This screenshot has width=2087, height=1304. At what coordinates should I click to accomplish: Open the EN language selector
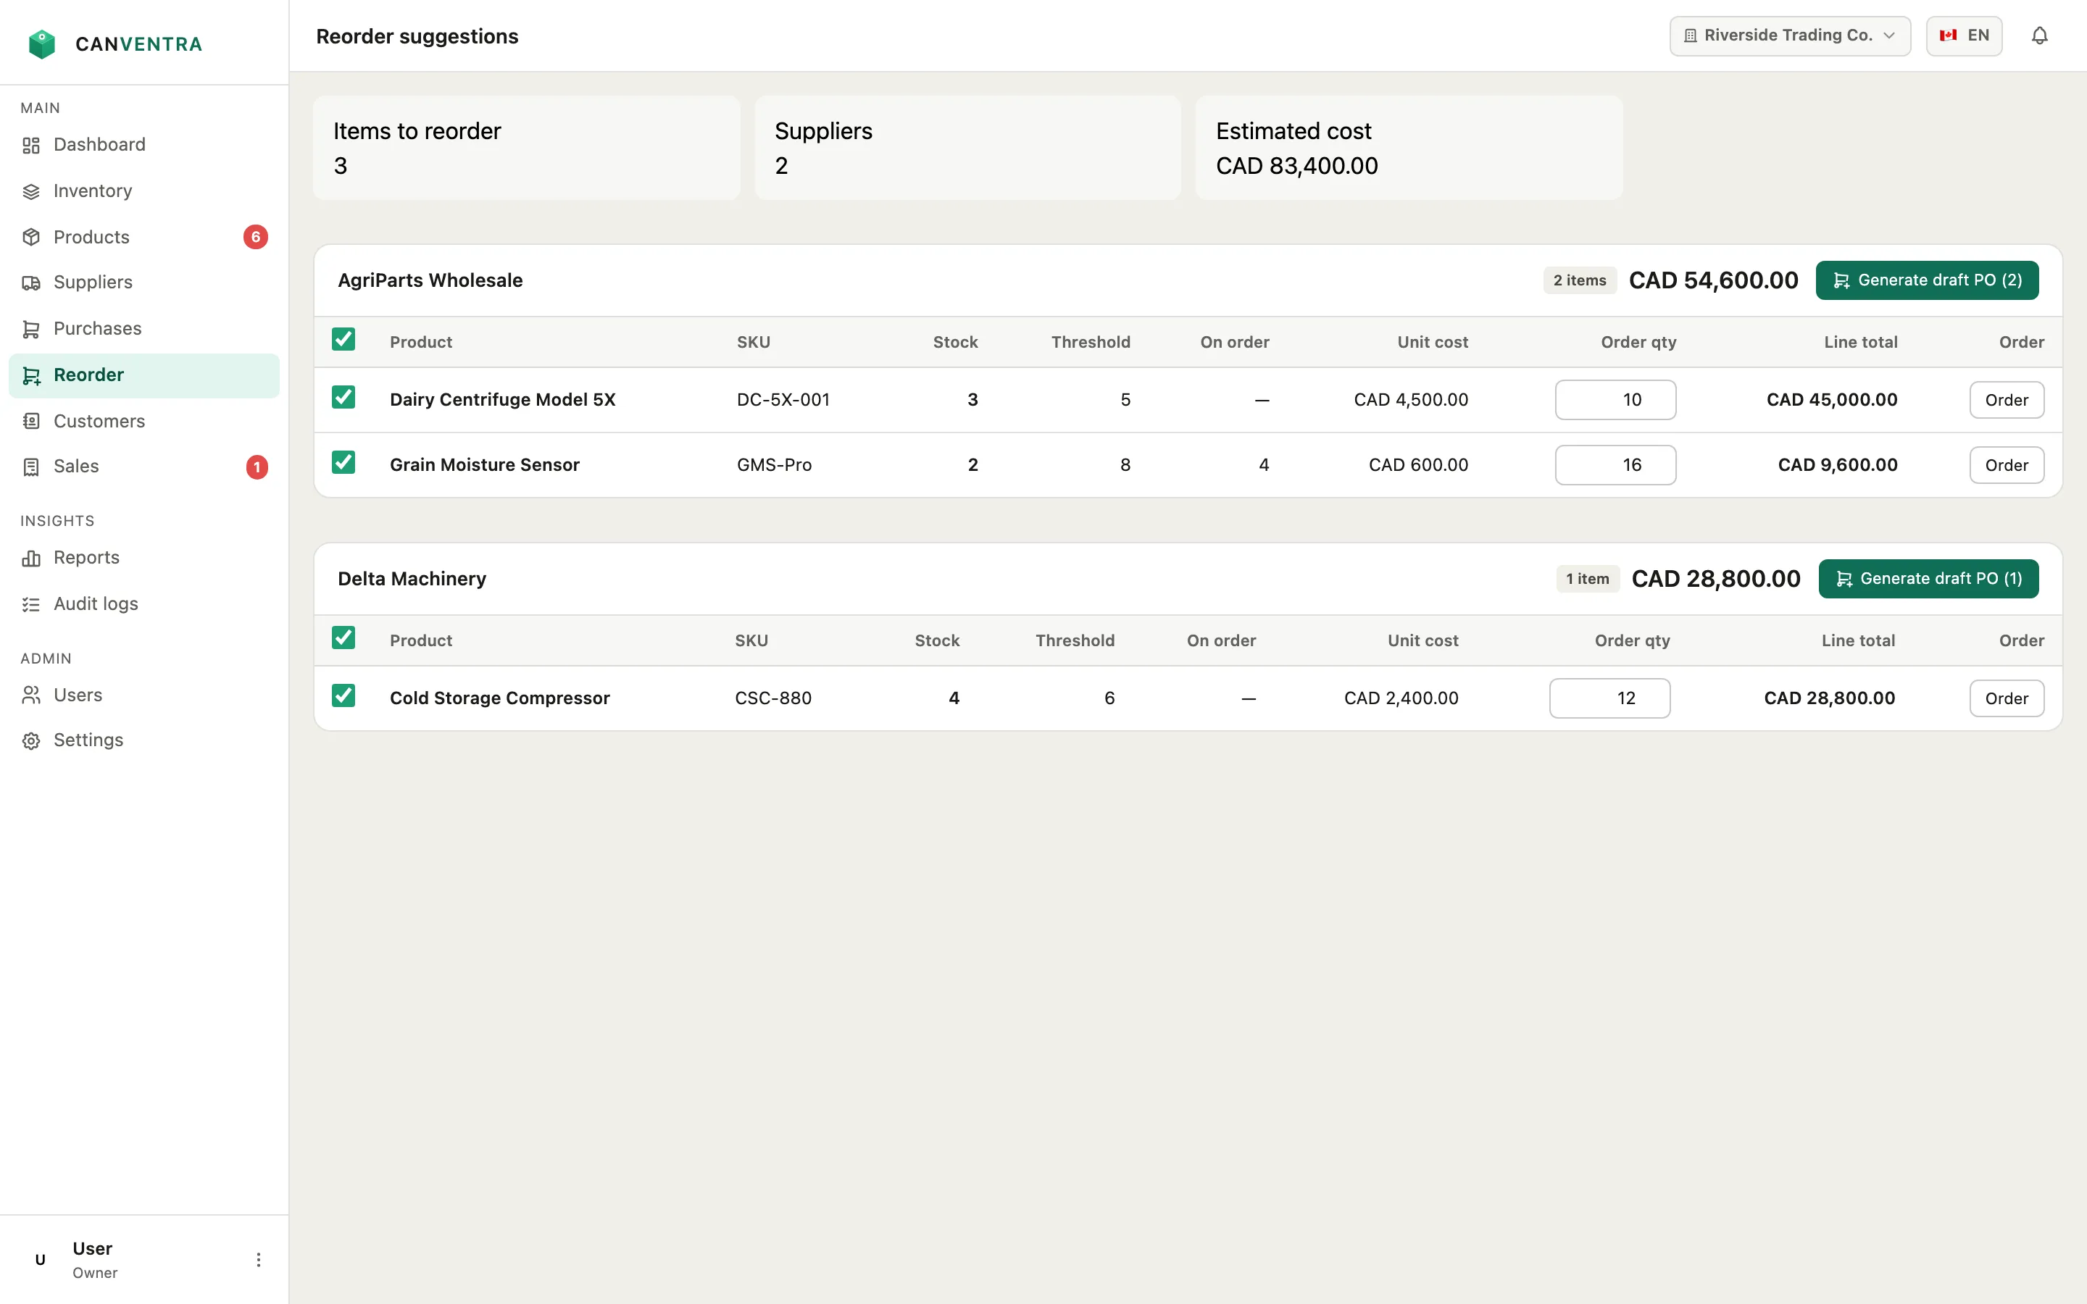1964,35
